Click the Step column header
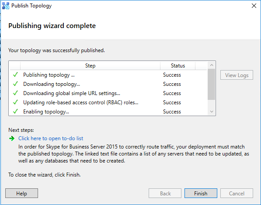 [x=90, y=66]
